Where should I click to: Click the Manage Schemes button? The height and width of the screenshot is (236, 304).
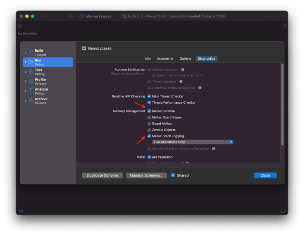[x=146, y=175]
